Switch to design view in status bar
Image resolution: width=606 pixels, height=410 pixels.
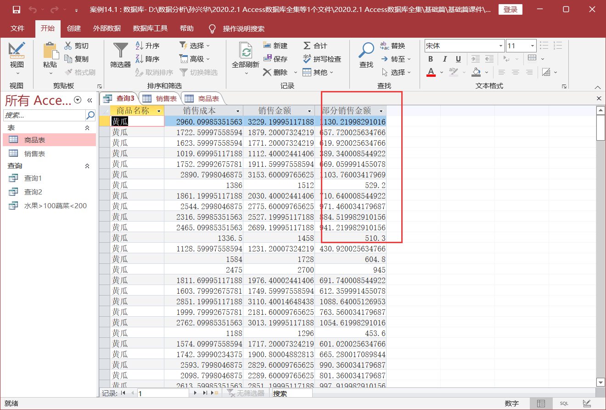(586, 404)
